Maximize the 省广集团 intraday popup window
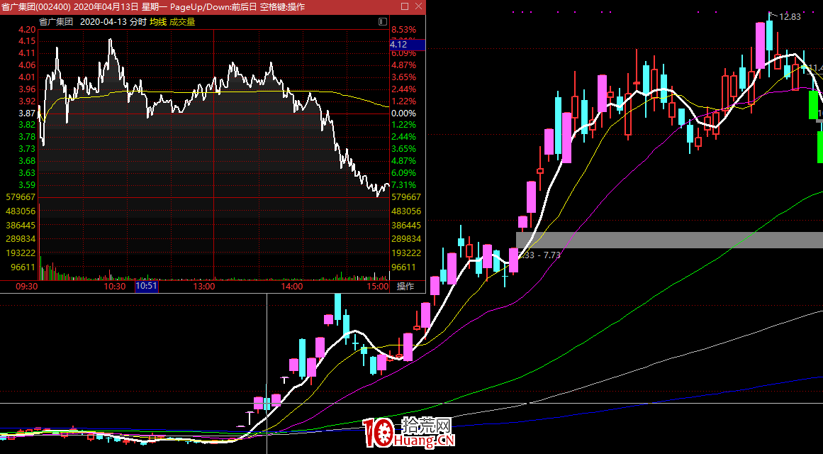Viewport: 823px width, 454px height. (x=405, y=6)
